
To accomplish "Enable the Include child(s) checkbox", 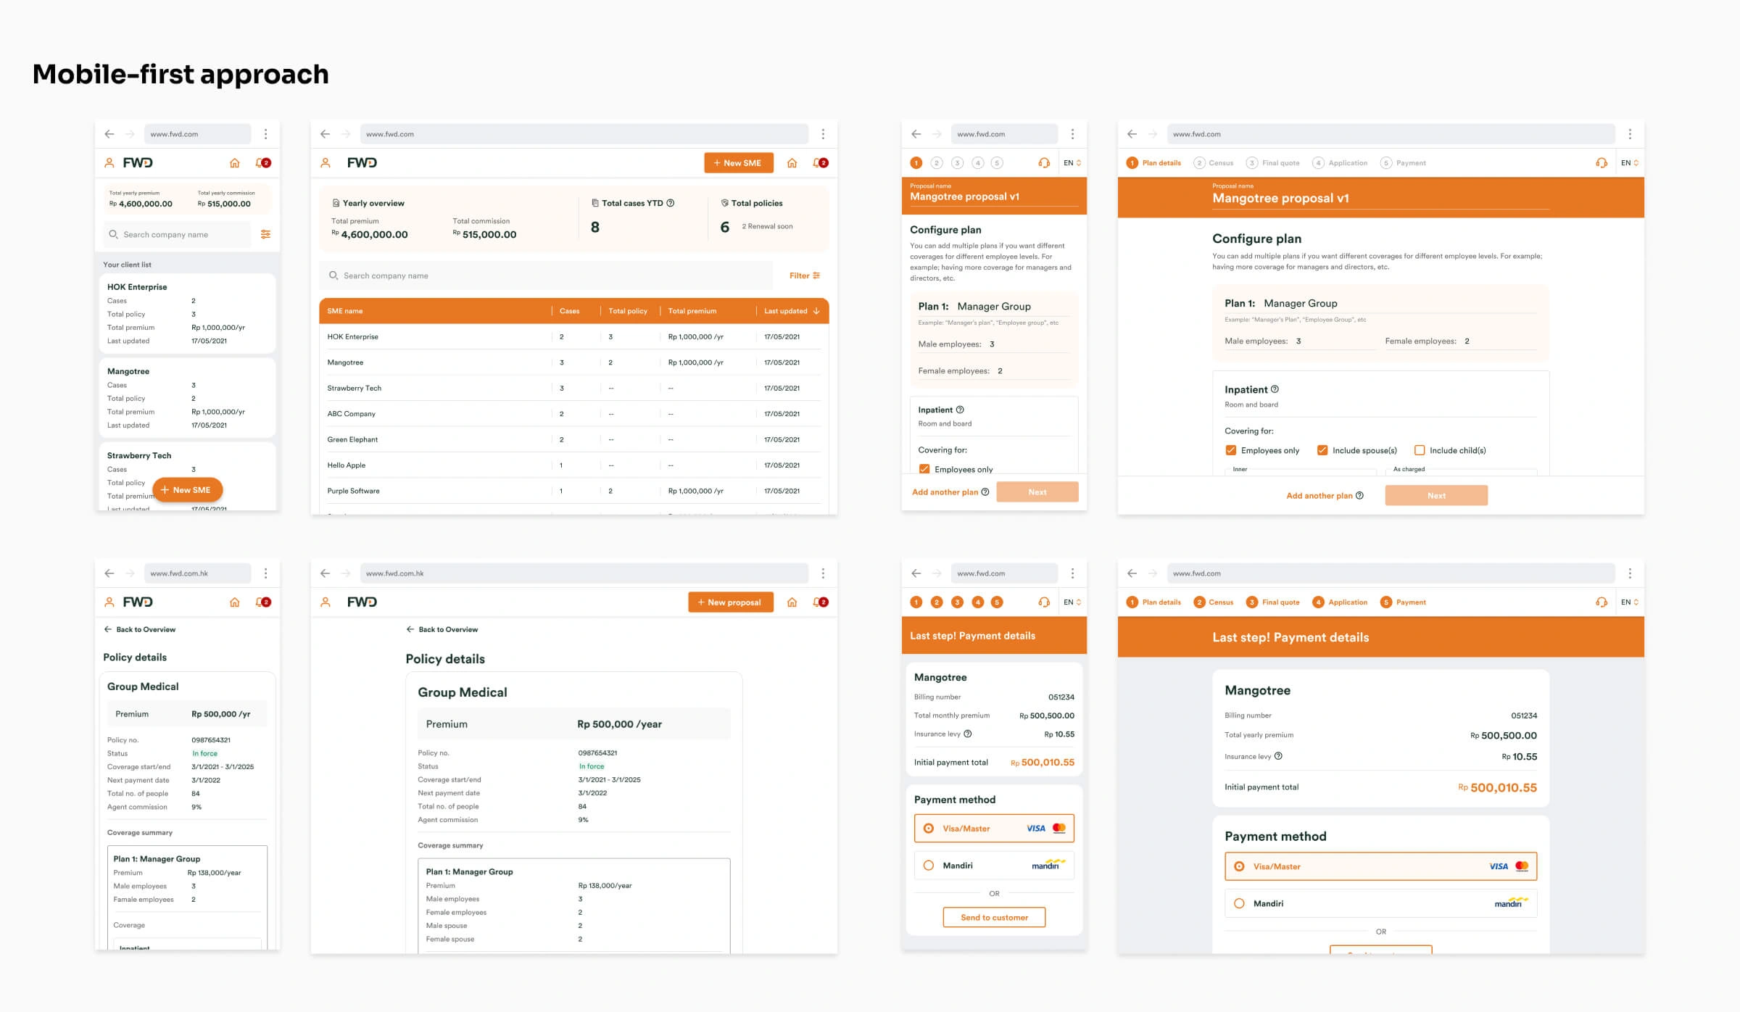I will pyautogui.click(x=1420, y=450).
